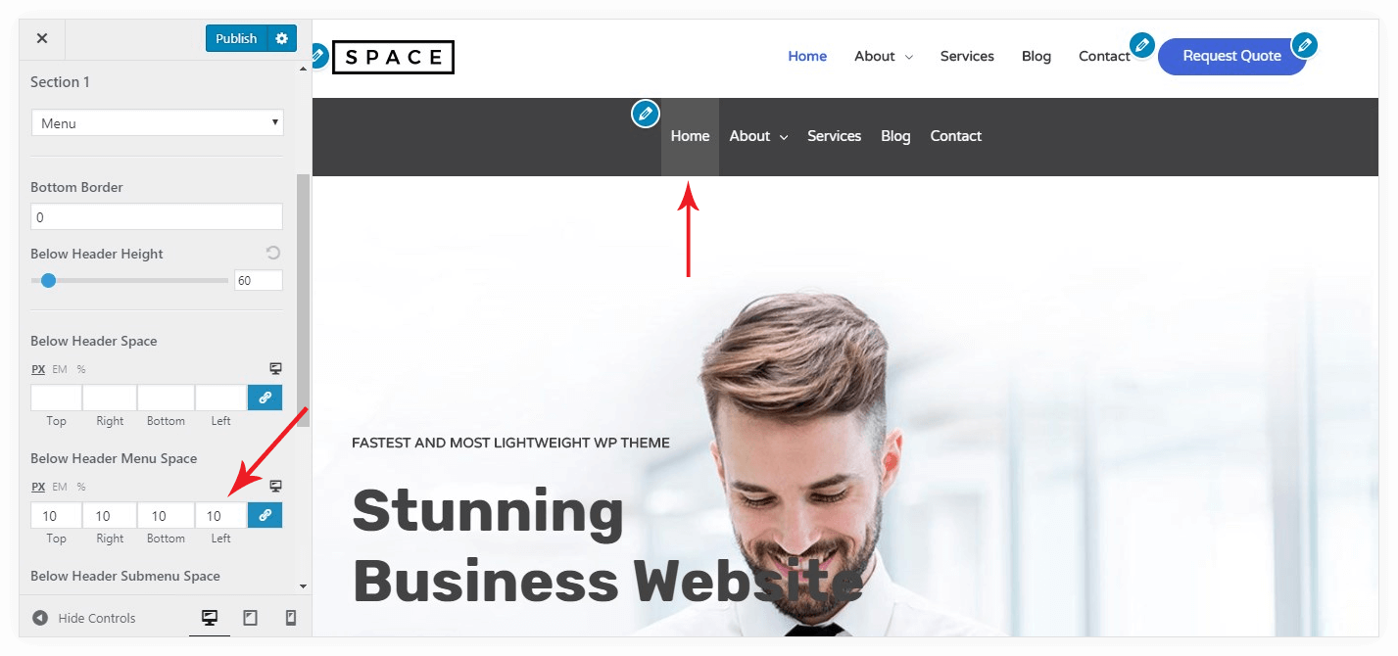Toggle the linked values for Below Header Menu Space

pyautogui.click(x=265, y=515)
